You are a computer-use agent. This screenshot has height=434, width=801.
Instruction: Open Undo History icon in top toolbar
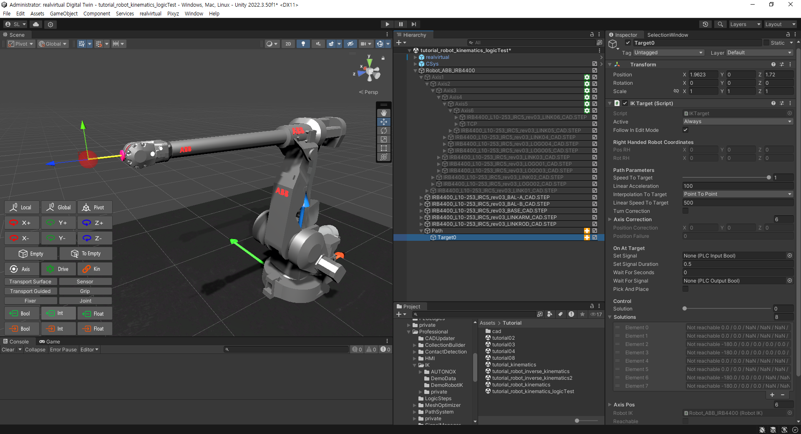[705, 24]
